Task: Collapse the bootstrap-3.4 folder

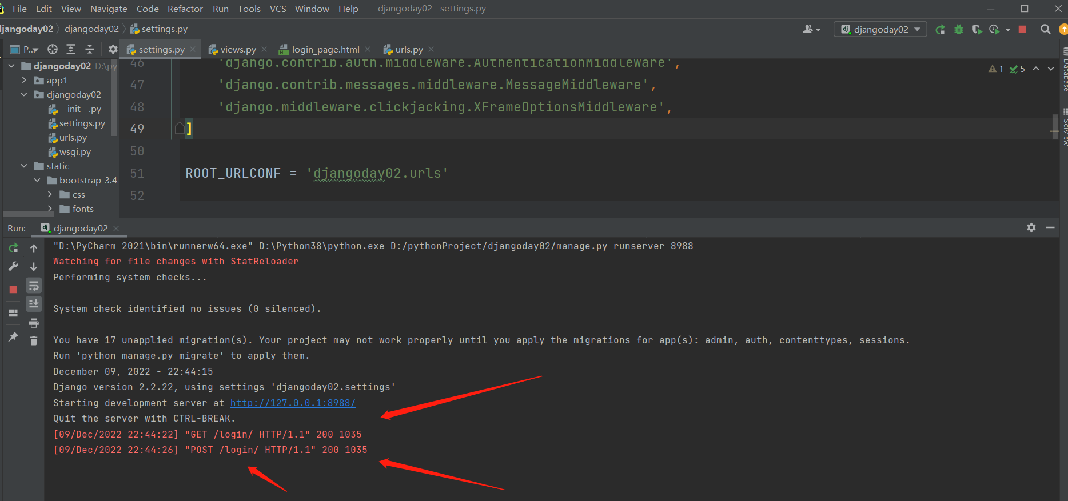Action: [x=37, y=180]
